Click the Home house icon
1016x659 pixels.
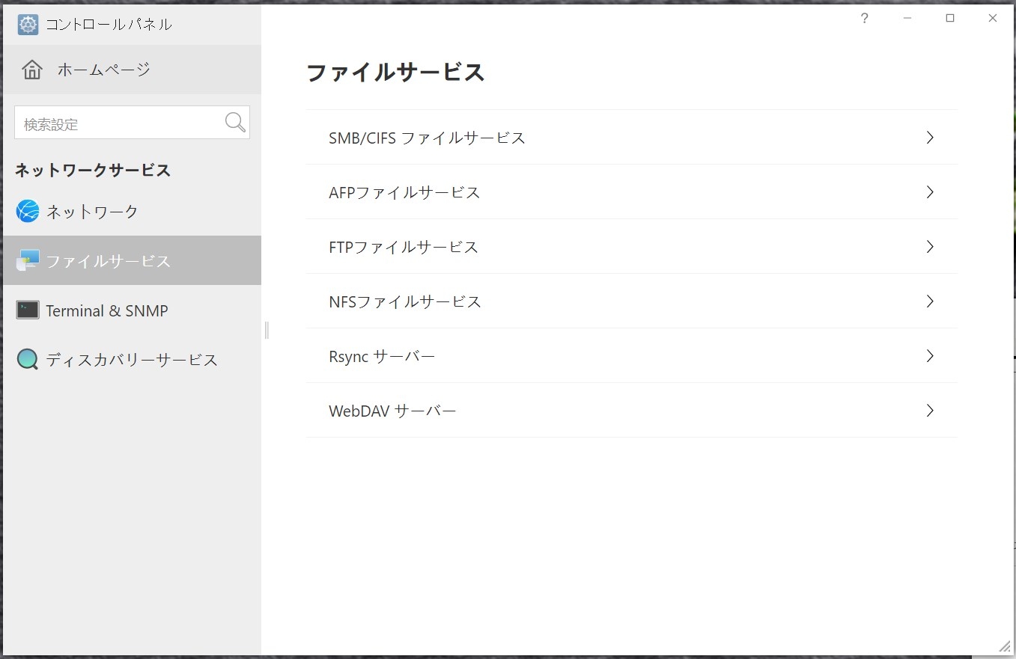[32, 70]
